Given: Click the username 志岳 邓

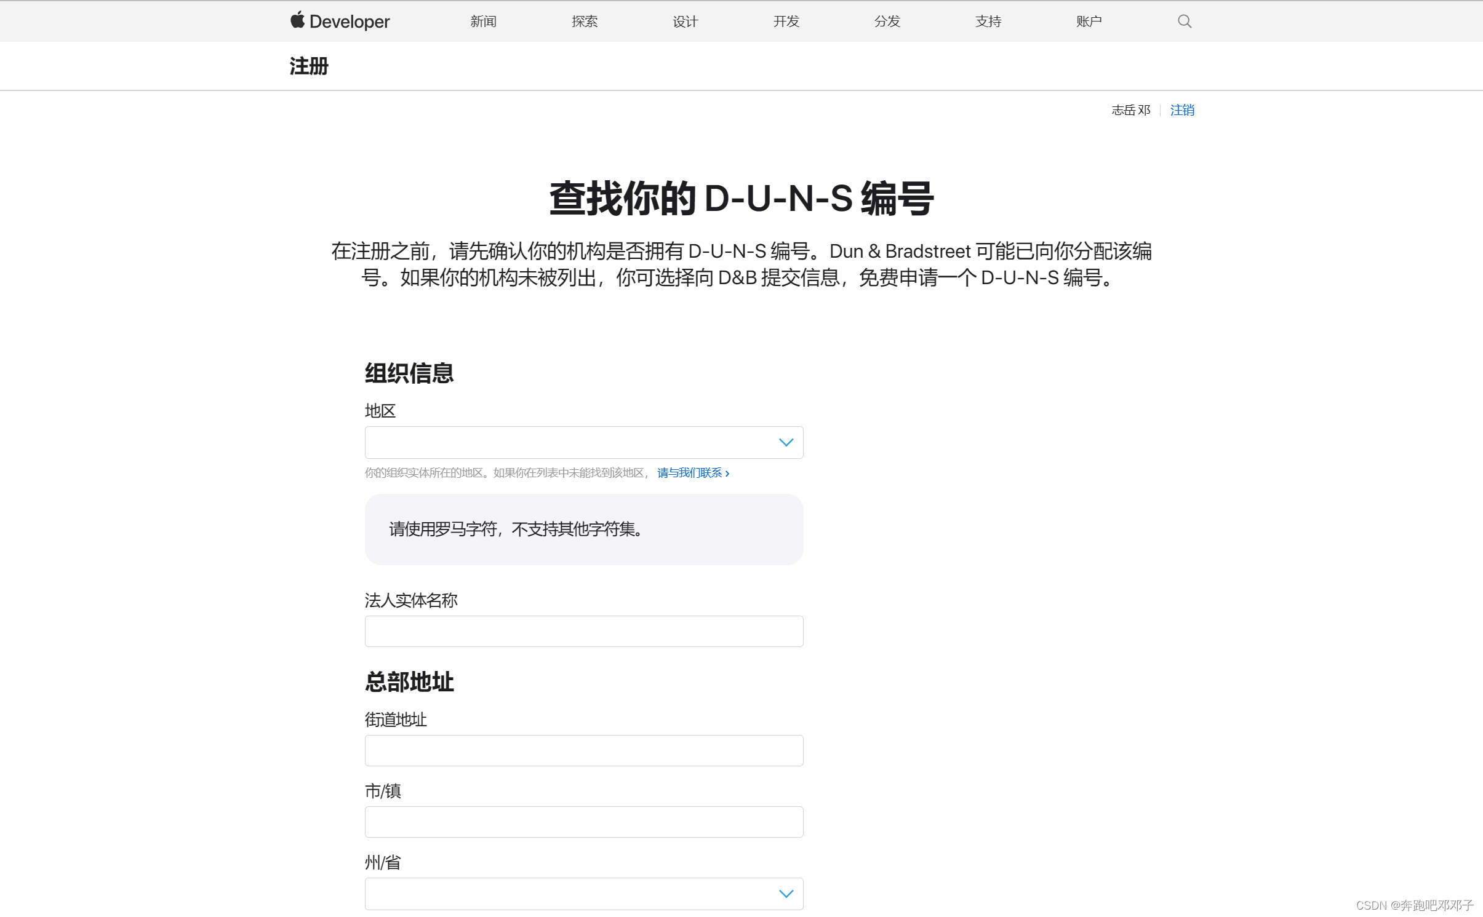Looking at the screenshot, I should [1131, 110].
